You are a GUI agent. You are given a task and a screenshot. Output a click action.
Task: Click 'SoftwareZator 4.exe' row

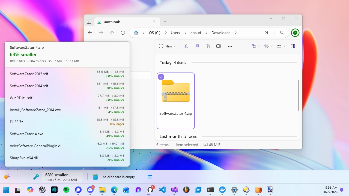67,134
